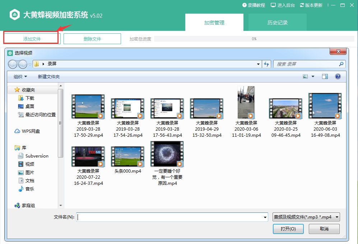Select the 头条000.mp4 video thumbnail
This screenshot has height=244, width=358.
point(127,156)
